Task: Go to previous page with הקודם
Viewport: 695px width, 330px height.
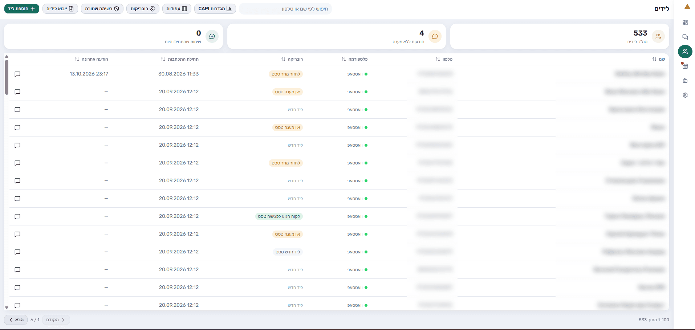Action: point(56,320)
